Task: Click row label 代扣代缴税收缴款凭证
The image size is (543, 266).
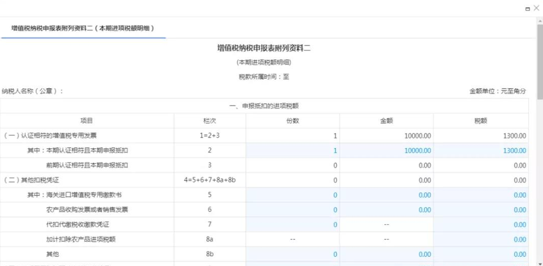Action: (78, 225)
